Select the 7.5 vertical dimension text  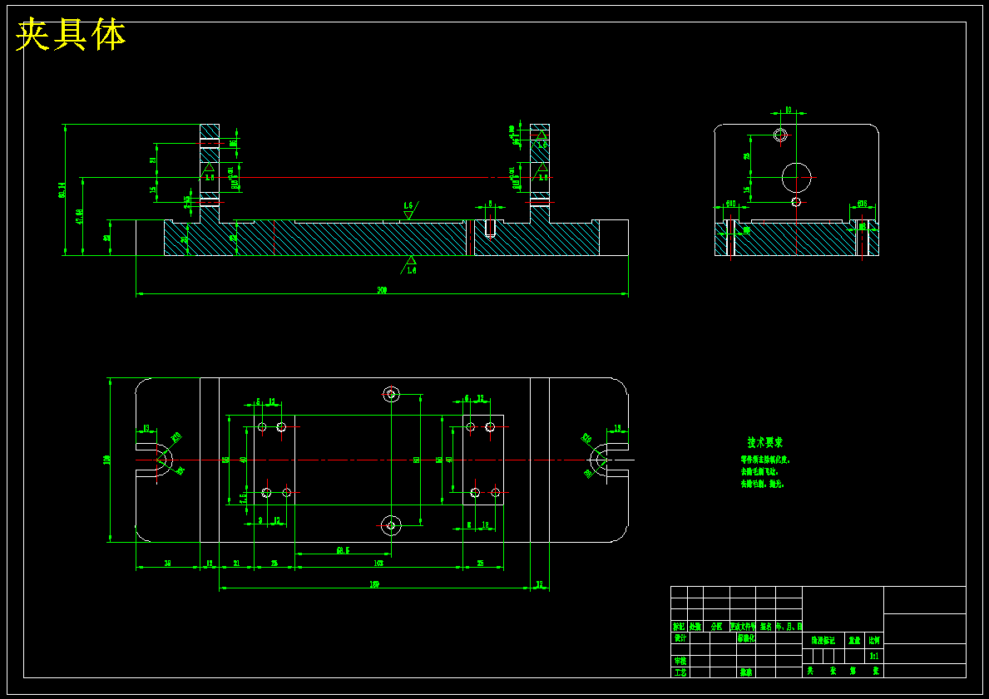pyautogui.click(x=243, y=500)
